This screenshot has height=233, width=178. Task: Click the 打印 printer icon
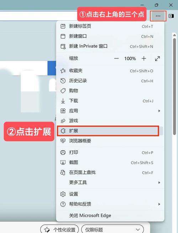63,152
